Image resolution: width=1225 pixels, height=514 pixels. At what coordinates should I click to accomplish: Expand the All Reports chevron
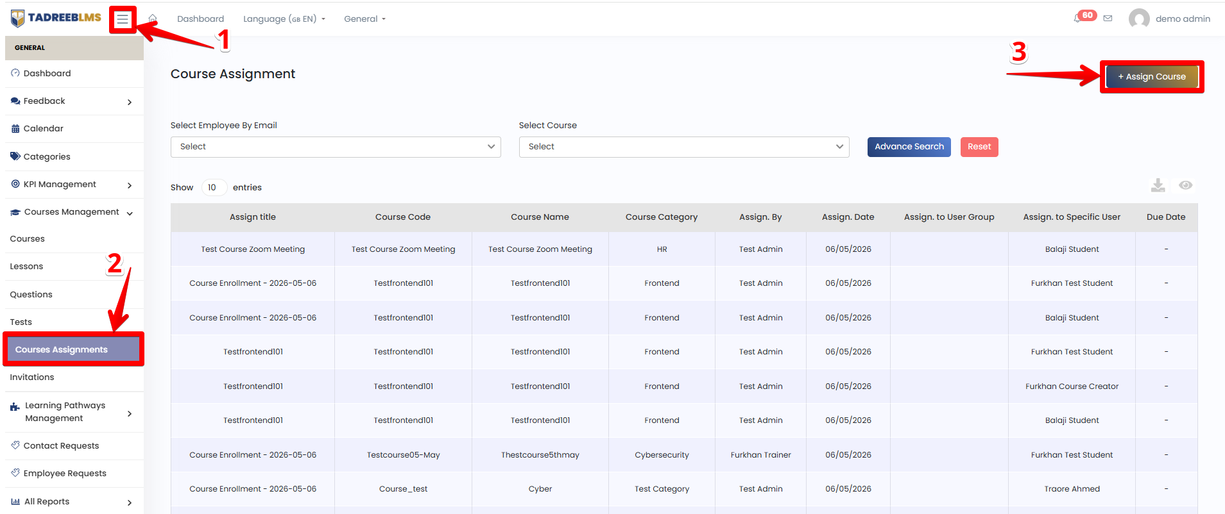(130, 502)
